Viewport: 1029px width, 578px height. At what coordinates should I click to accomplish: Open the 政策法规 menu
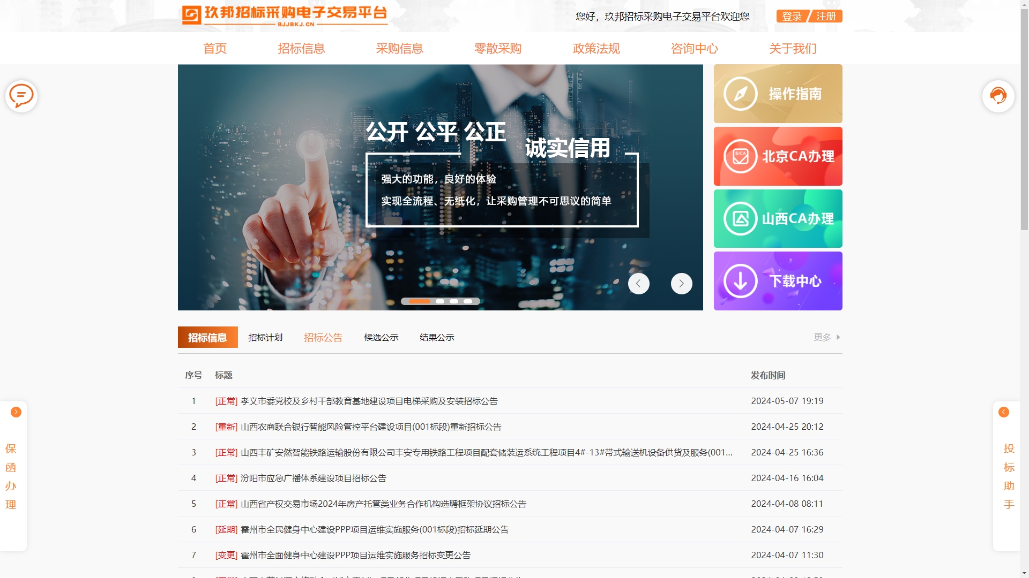(596, 49)
